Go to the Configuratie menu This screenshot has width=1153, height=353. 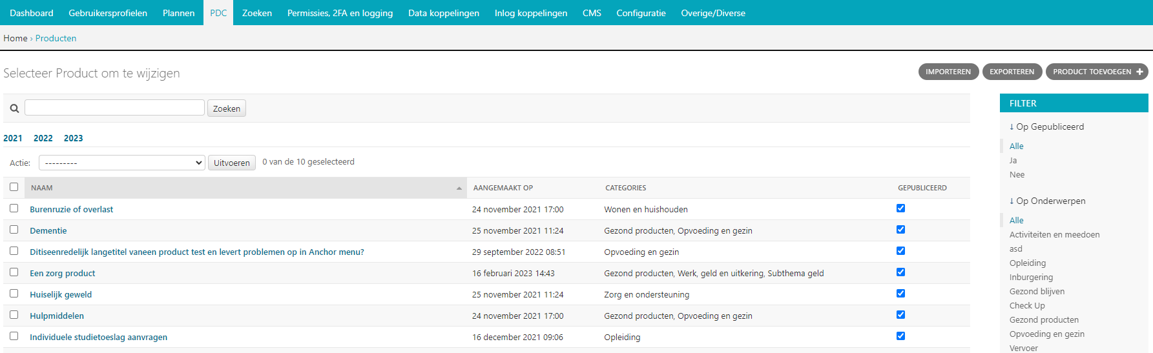[641, 13]
